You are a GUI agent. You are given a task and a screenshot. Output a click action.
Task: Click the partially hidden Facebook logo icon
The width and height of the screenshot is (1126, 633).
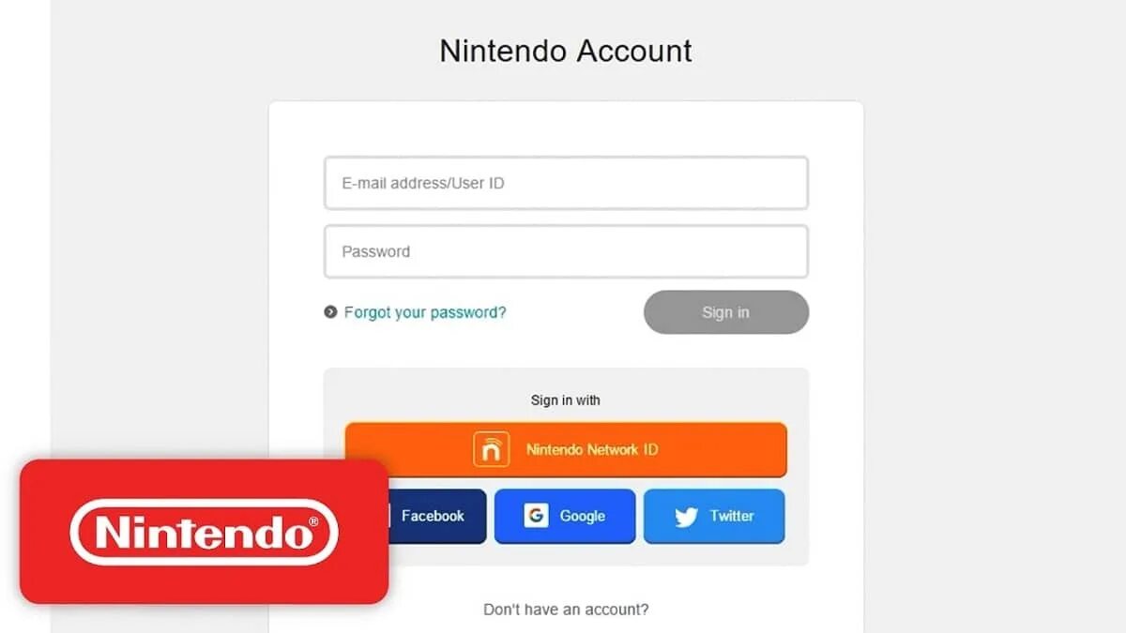(385, 516)
